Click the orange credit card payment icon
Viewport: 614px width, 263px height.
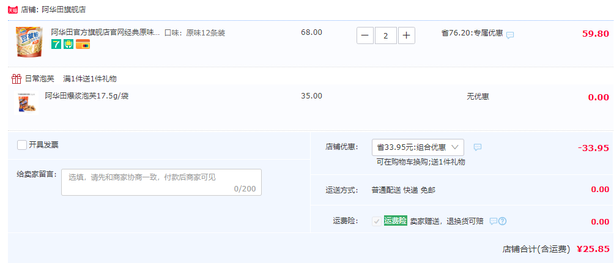point(83,44)
